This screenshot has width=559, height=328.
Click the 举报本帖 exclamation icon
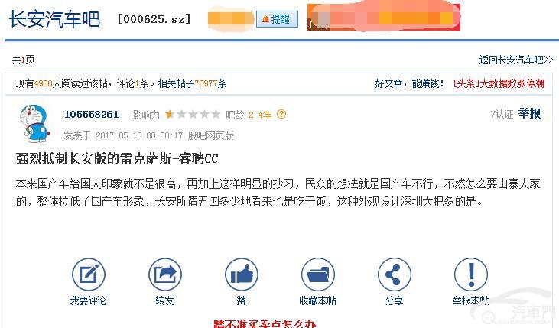pyautogui.click(x=470, y=274)
